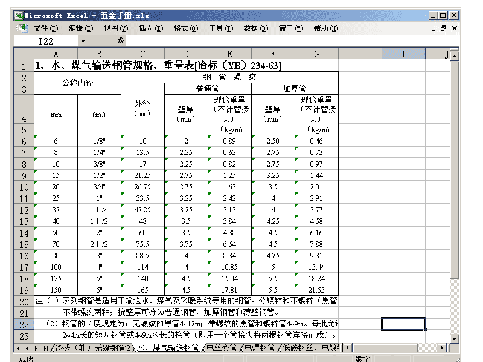Image resolution: width=483 pixels, height=362 pixels.
Task: Click the 外径 (mm) header cell
Action: pyautogui.click(x=142, y=109)
